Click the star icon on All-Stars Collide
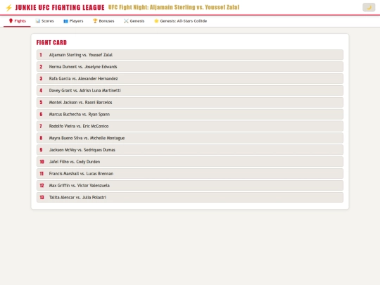The width and height of the screenshot is (380, 285). point(156,21)
